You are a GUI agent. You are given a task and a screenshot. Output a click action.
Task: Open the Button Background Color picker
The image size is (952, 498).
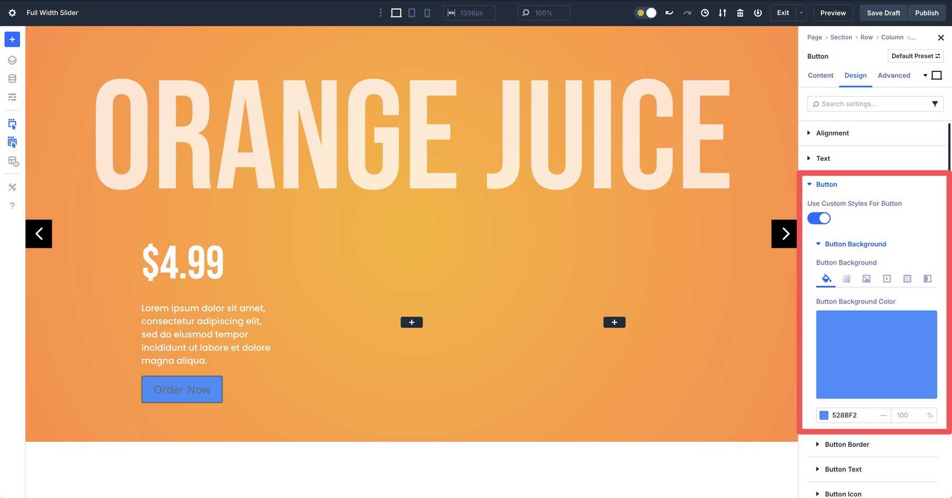click(x=876, y=354)
